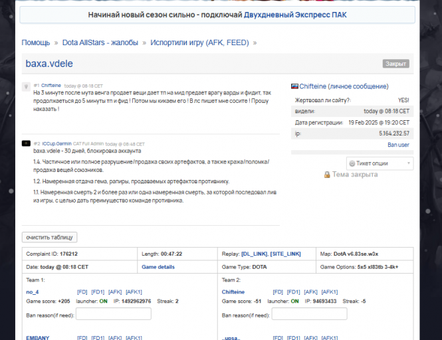Click [AFK1] for player no_4
Viewport: 442px width, 340px height.
[x=134, y=292]
